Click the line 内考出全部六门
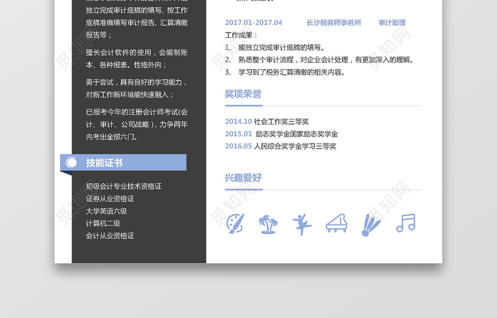The height and width of the screenshot is (318, 497). pos(112,137)
